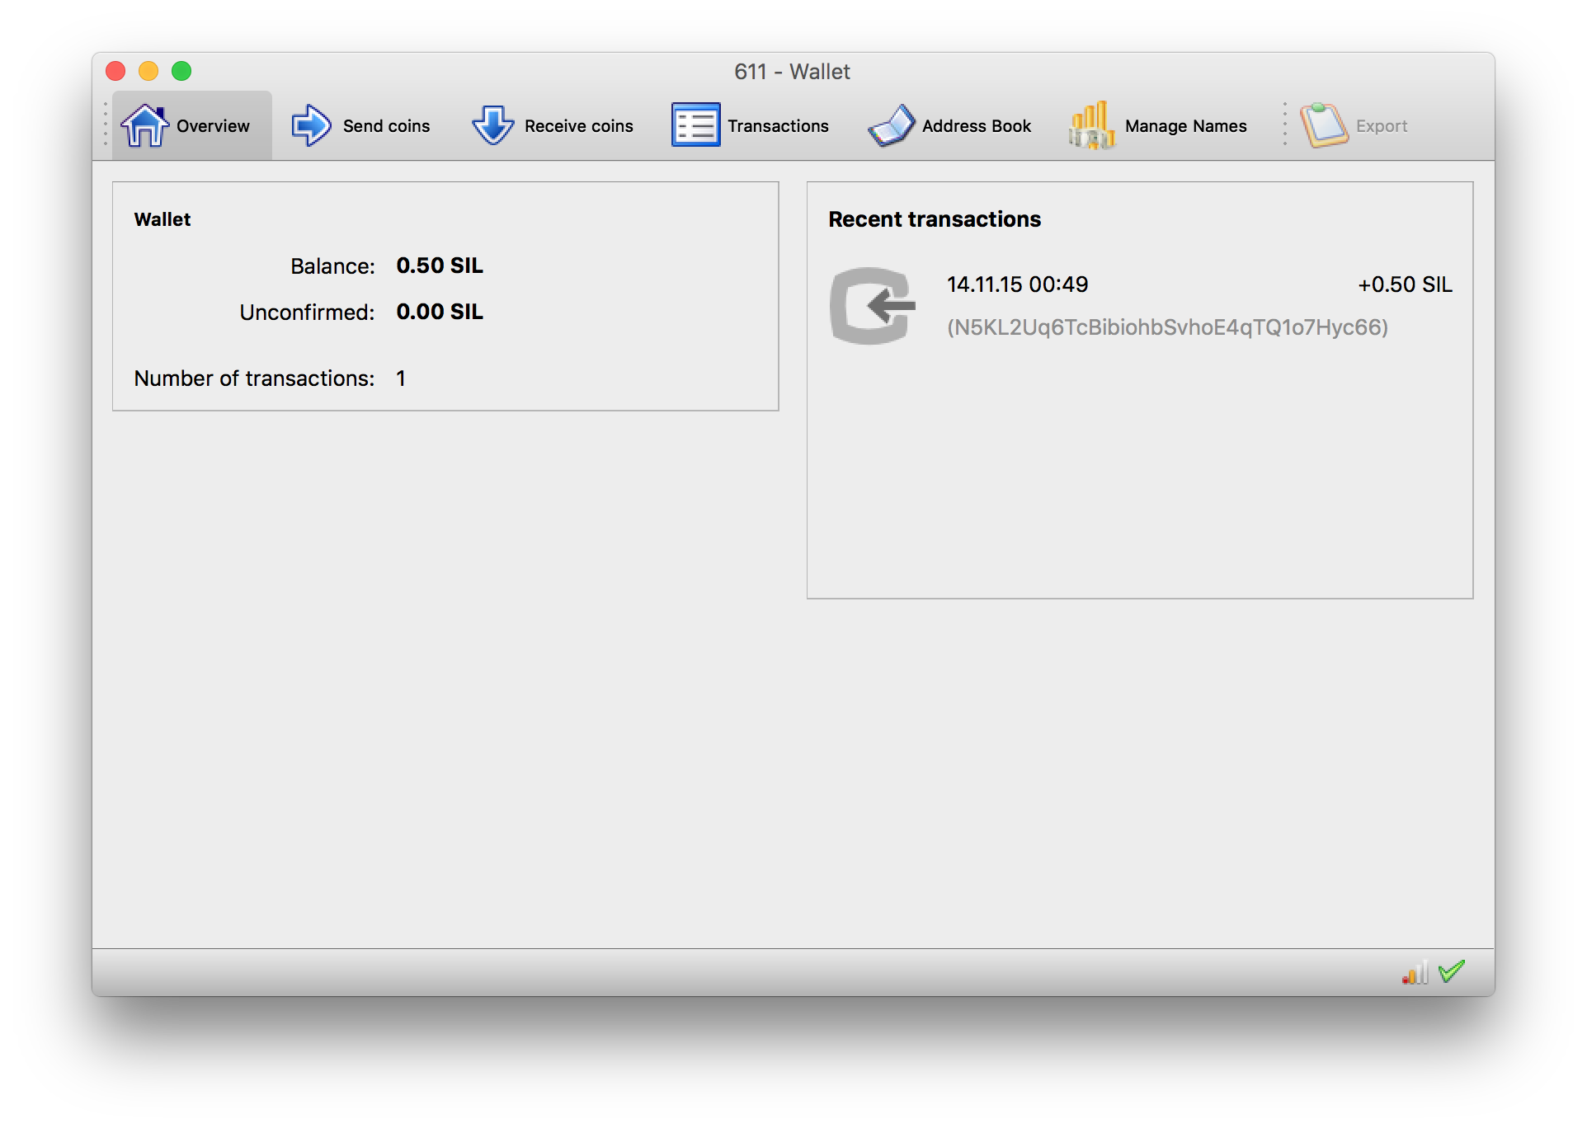The height and width of the screenshot is (1128, 1587).
Task: Click the Manage Names coins icon
Action: coord(1091,125)
